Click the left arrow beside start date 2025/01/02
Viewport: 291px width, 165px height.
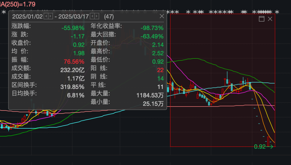[46, 16]
